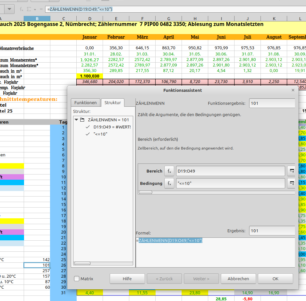Switch to the Funktionen tab
Image resolution: width=306 pixels, height=301 pixels.
[x=85, y=102]
